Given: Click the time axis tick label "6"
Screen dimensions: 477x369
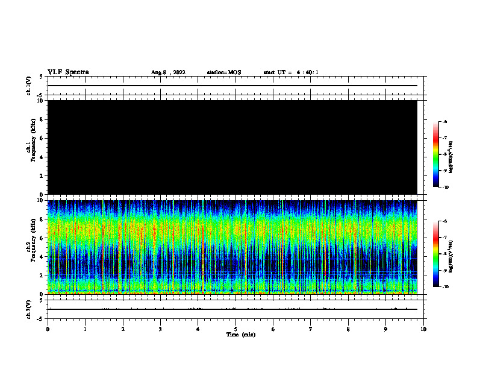Looking at the screenshot, I should click(273, 329).
